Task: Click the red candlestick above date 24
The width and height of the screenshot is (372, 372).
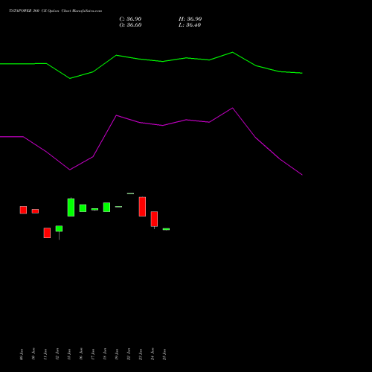Action: point(154,219)
